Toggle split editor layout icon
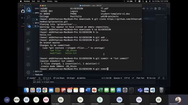Image resolution: width=188 pixels, height=105 pixels. pos(159,8)
